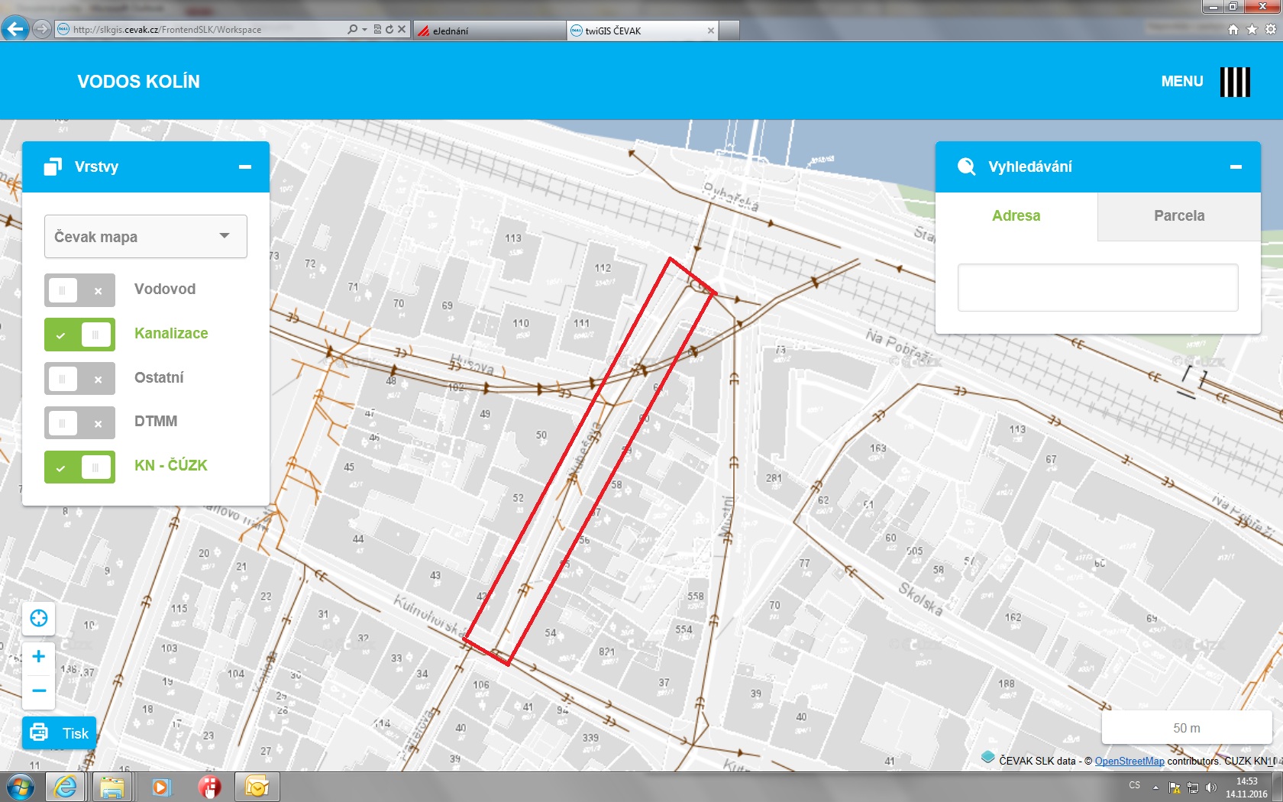The width and height of the screenshot is (1283, 802).
Task: Open the hamburger menu bars icon
Action: (x=1234, y=82)
